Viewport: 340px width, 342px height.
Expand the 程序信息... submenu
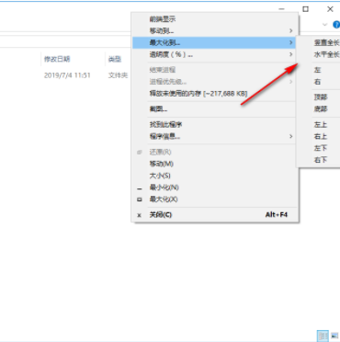(x=214, y=136)
